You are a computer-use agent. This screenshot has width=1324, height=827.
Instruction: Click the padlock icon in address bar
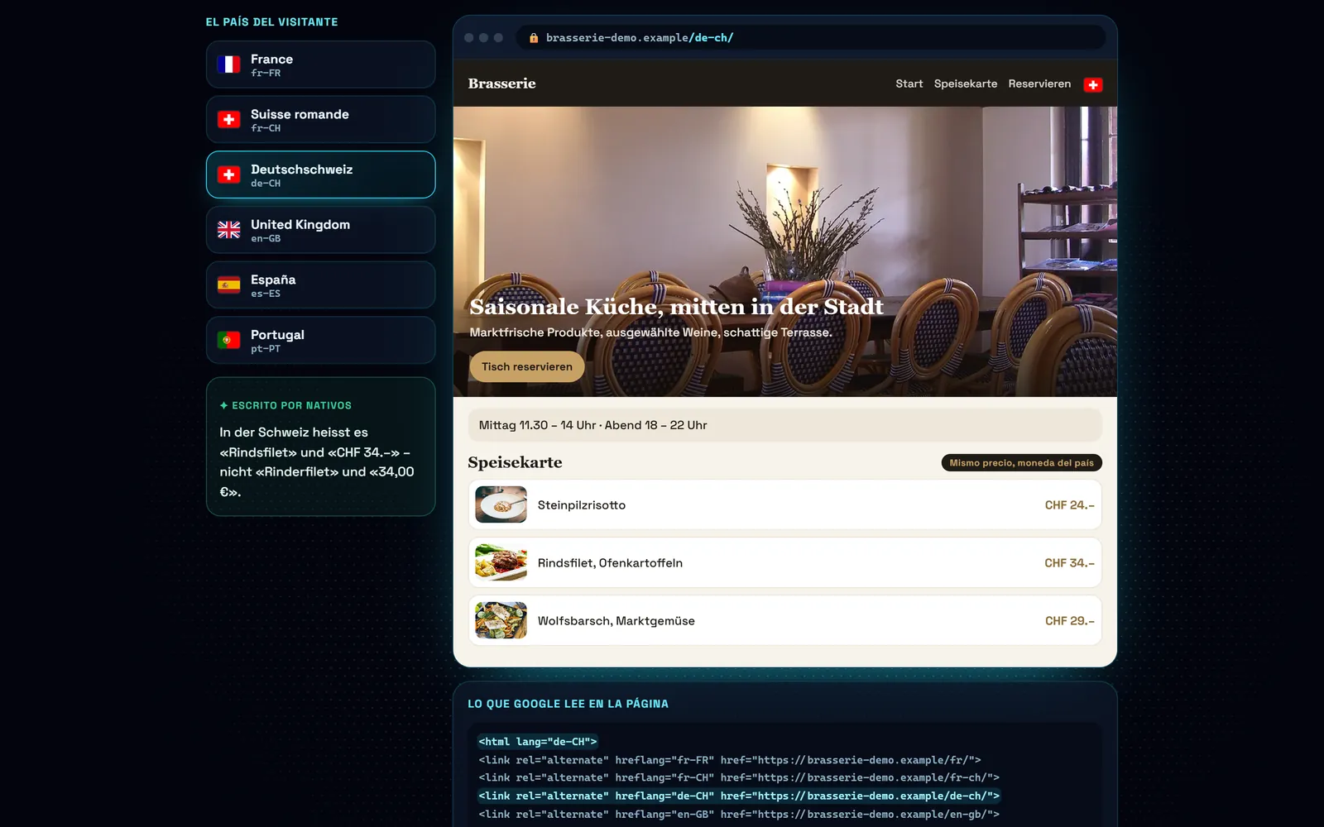click(534, 38)
